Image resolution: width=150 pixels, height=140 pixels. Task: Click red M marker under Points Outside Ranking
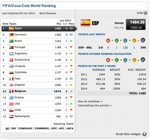(x=108, y=60)
